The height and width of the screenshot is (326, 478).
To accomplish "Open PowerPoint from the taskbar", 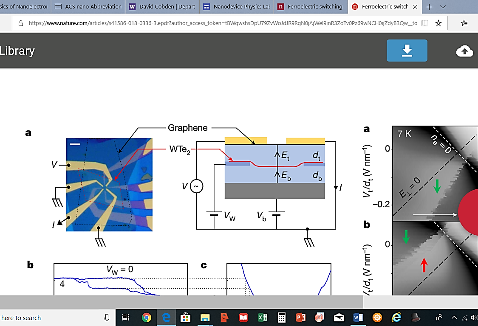I will 301,318.
